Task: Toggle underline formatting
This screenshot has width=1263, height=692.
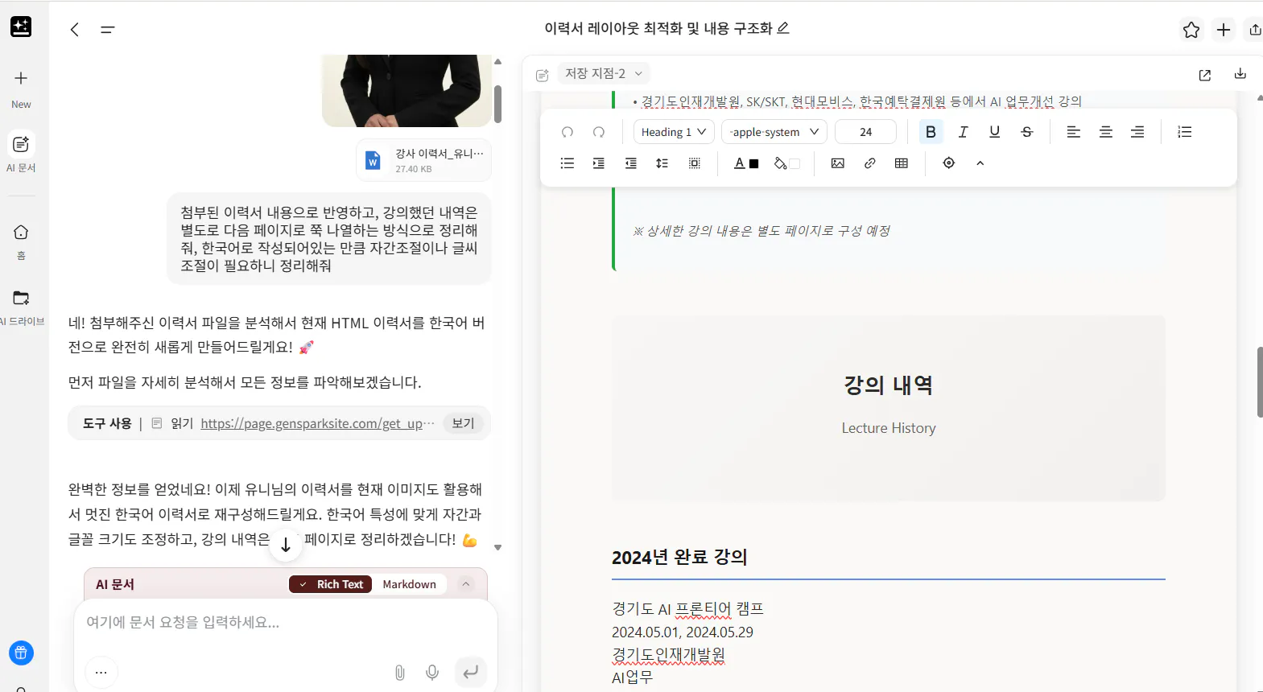Action: [x=995, y=132]
